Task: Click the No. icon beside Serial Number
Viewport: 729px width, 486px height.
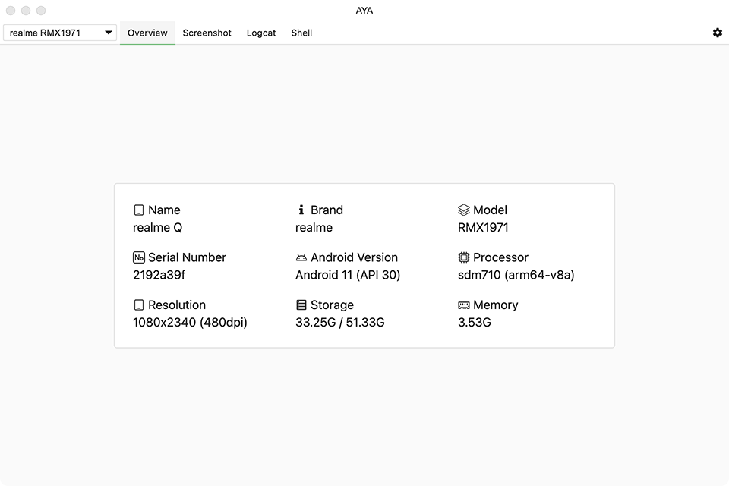Action: coord(138,257)
